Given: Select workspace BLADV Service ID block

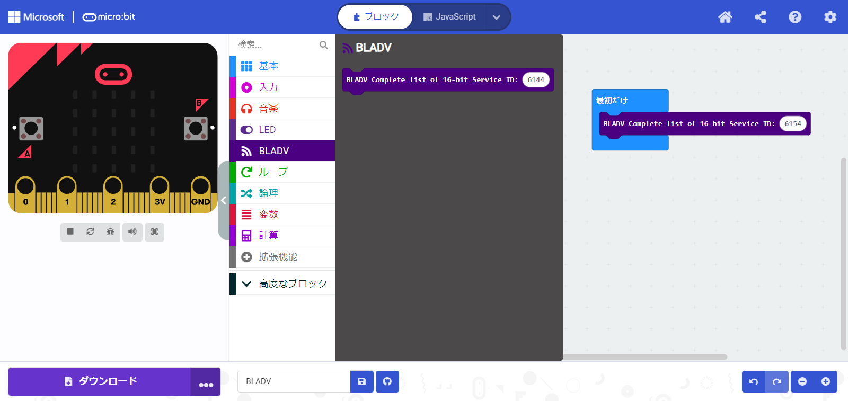Looking at the screenshot, I should point(689,124).
